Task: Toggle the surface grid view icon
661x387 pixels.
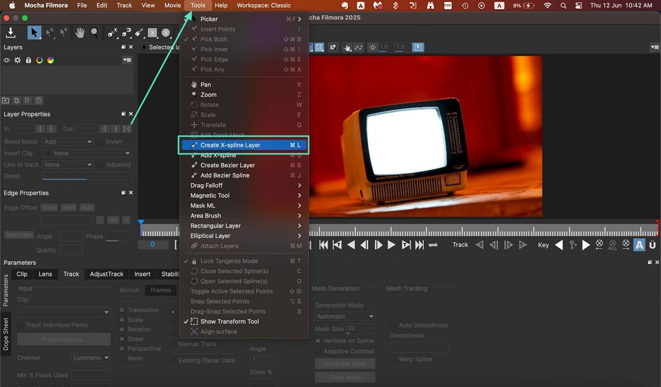Action: [319, 47]
